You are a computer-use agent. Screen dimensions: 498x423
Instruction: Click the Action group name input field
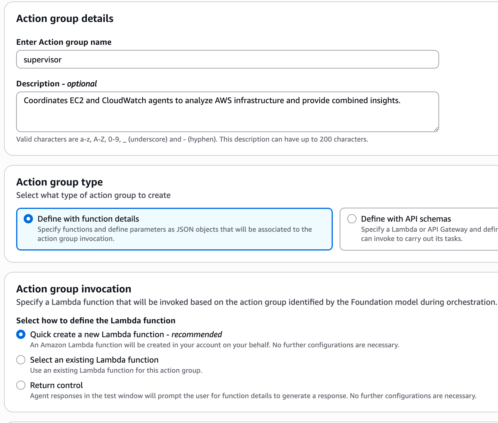pos(227,60)
